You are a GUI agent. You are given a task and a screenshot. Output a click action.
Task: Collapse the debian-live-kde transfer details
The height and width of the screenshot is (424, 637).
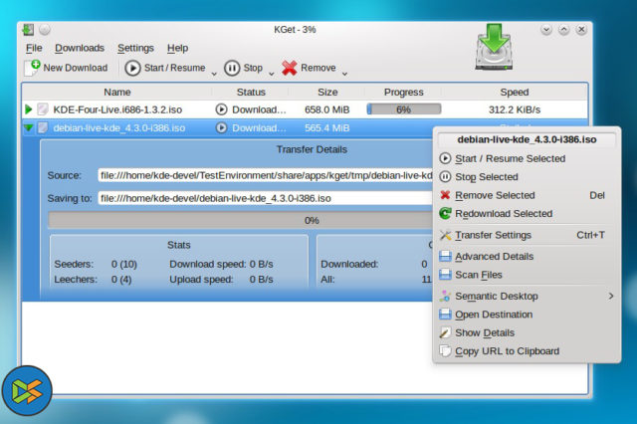click(29, 127)
